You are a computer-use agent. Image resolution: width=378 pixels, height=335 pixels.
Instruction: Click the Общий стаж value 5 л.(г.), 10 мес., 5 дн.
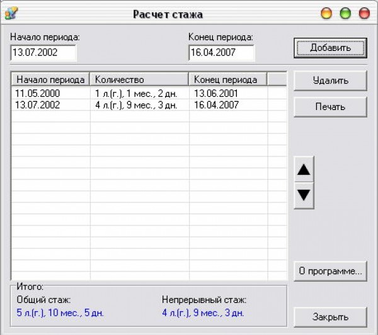tap(60, 313)
